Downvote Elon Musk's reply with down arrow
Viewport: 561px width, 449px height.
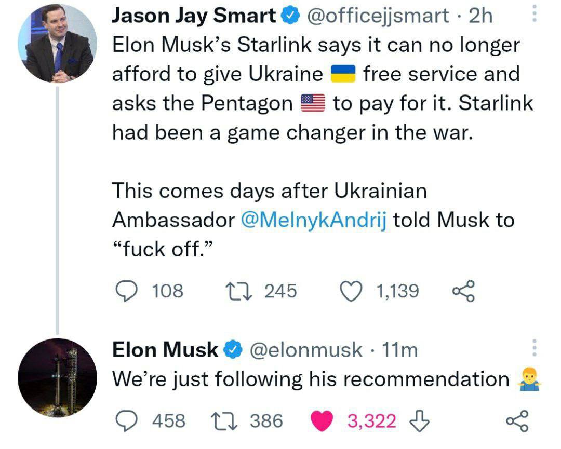tap(419, 421)
